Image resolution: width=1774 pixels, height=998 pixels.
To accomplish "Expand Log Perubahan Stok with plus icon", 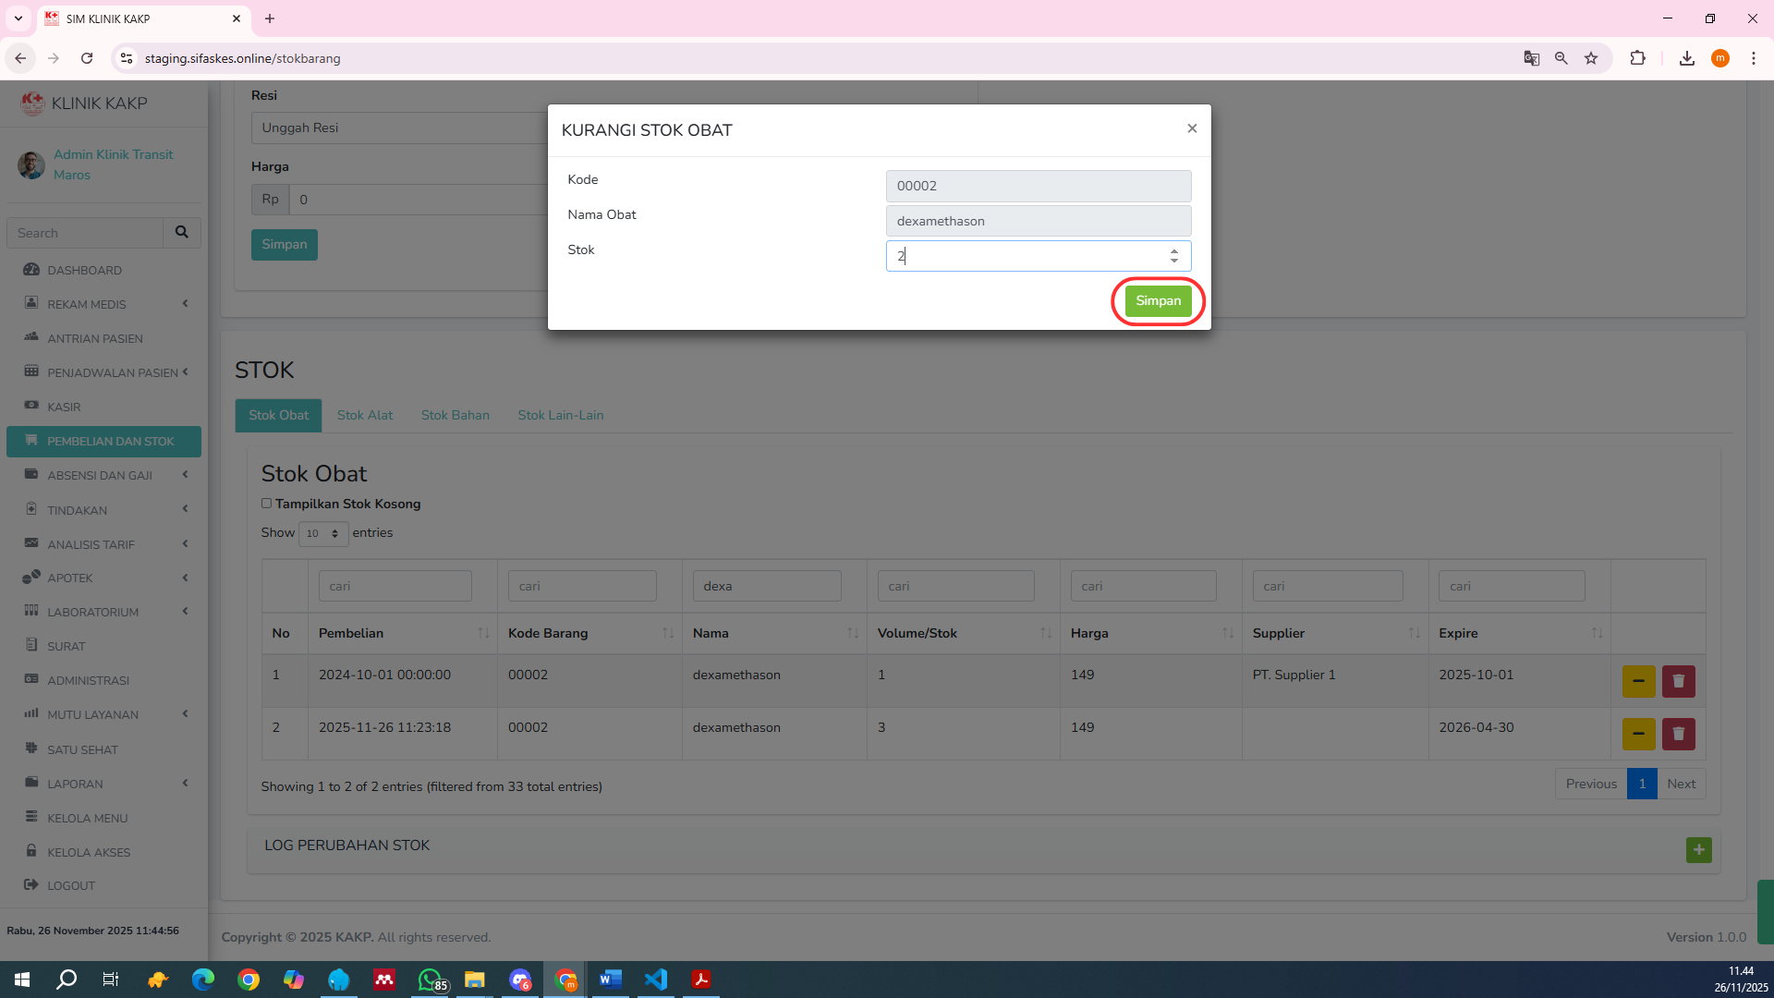I will 1698,850.
